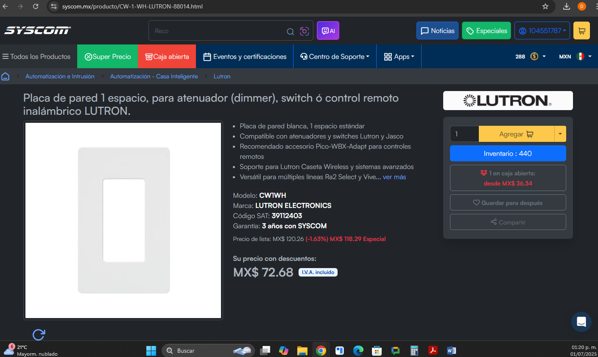Expand the account 104551787 dropdown
The image size is (598, 357).
click(542, 30)
